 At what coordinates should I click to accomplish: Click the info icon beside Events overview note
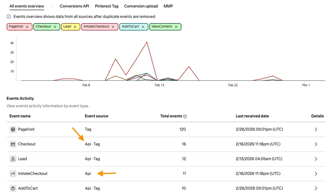tap(9, 16)
